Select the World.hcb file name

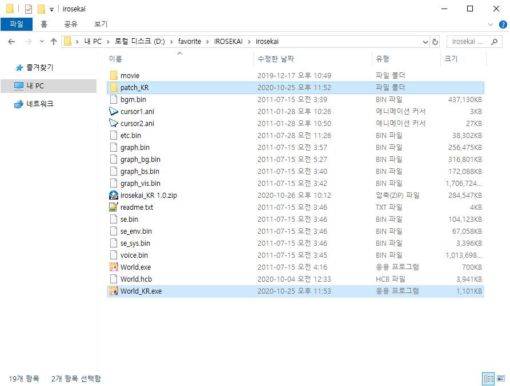[x=136, y=279]
